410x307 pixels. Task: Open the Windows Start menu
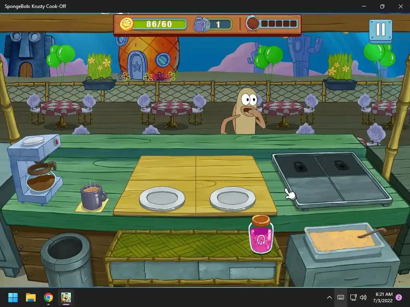(13, 297)
